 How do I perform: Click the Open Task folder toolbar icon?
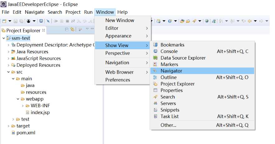188,21
